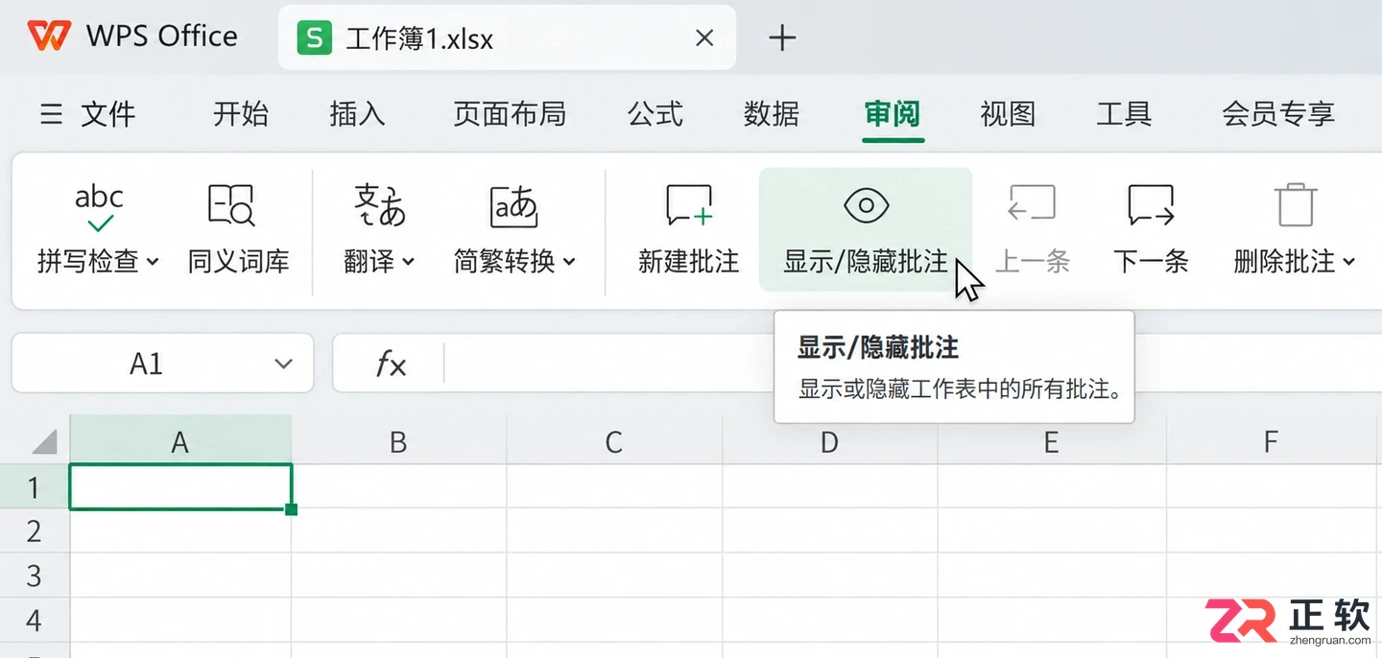Expand the 删除批注 dropdown
Screen dimensions: 1382x658
click(x=1349, y=262)
